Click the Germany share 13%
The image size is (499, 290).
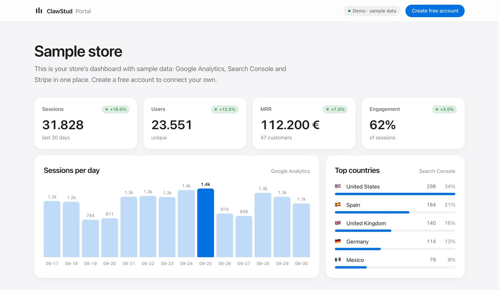[450, 241]
